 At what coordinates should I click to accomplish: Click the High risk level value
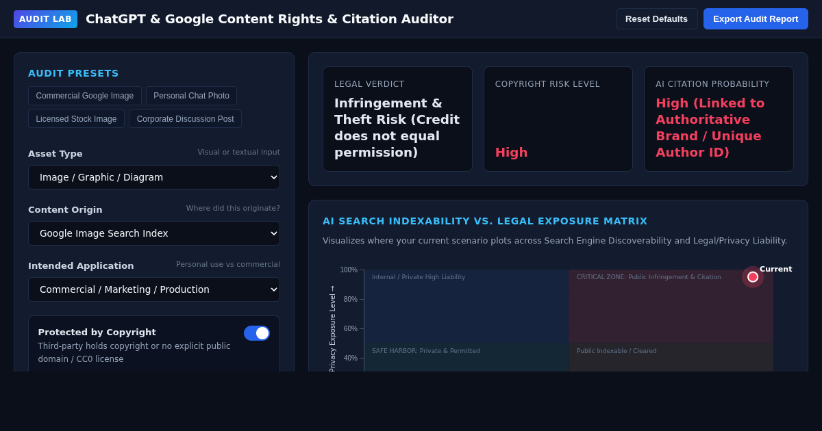(512, 153)
